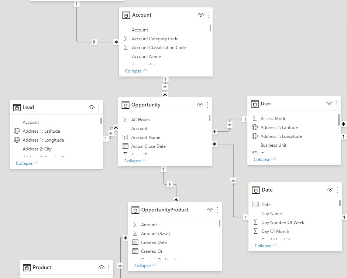Viewport: 347px width, 278px height.
Task: Collapse the Account table fields
Action: [x=133, y=71]
